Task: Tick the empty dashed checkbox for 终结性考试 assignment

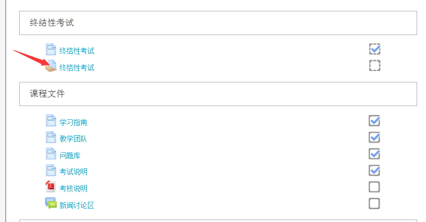Action: coord(375,66)
